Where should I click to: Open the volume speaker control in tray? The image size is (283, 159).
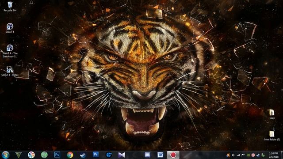tap(233, 155)
